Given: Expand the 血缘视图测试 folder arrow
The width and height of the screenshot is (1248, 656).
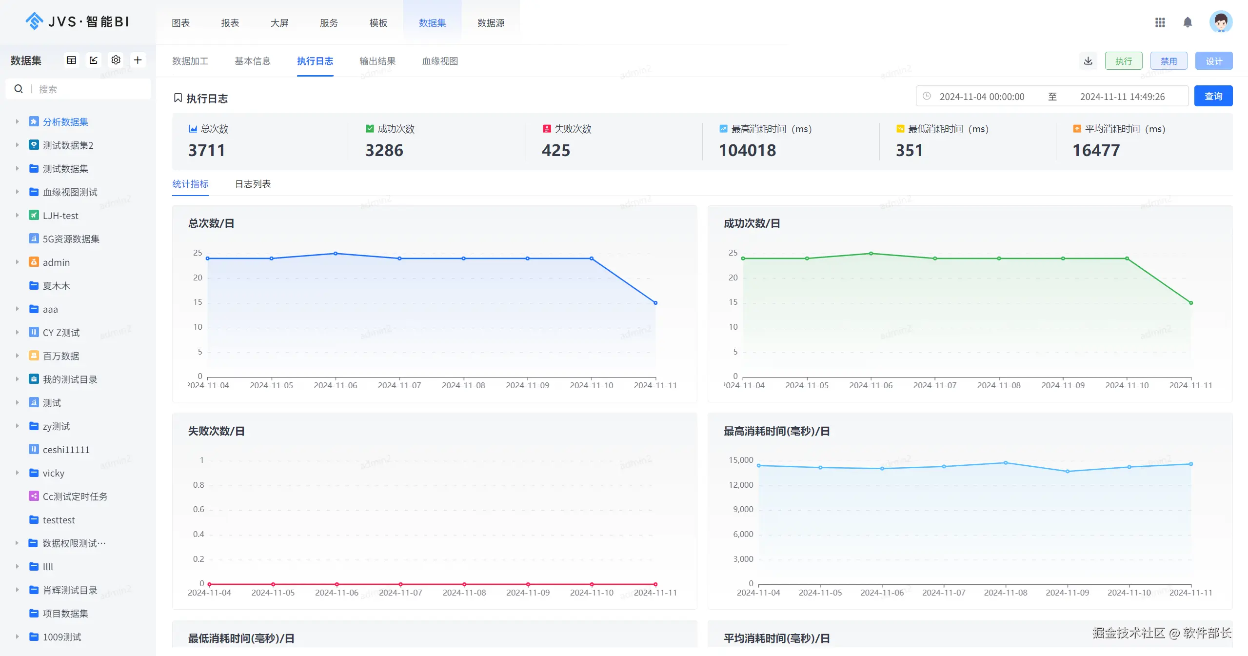Looking at the screenshot, I should 17,192.
